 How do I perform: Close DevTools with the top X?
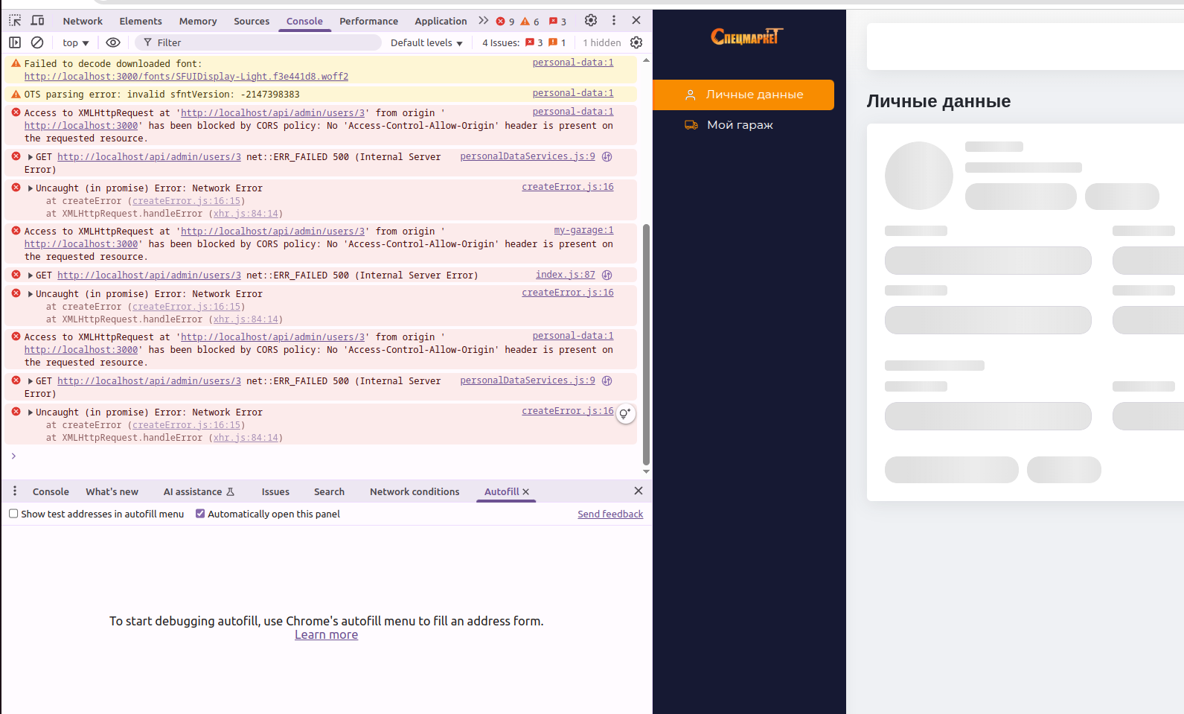(636, 21)
